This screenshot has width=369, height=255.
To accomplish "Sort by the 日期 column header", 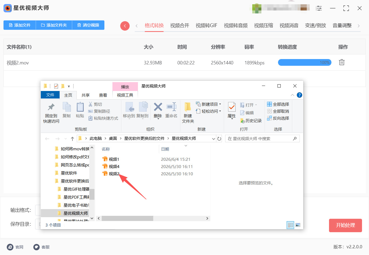I will (165, 149).
